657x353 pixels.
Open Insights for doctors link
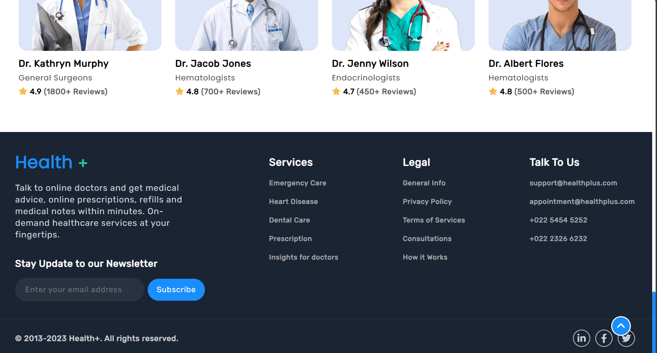(304, 257)
